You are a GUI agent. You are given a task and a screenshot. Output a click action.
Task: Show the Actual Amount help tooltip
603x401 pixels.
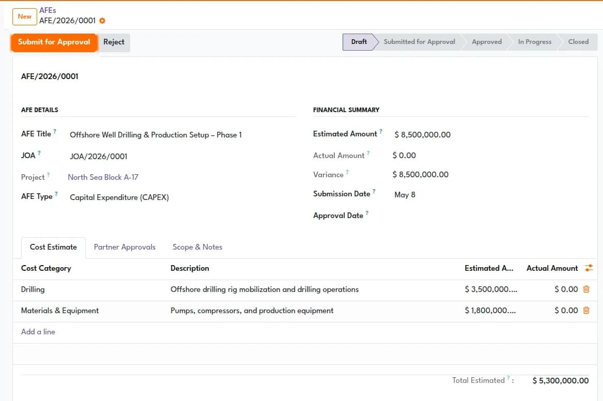pos(368,153)
